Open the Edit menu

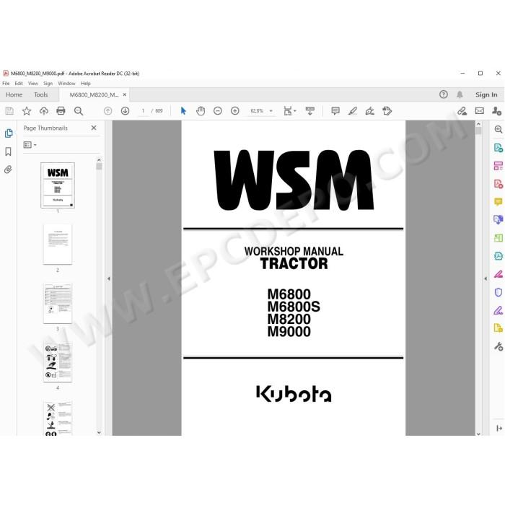point(19,84)
